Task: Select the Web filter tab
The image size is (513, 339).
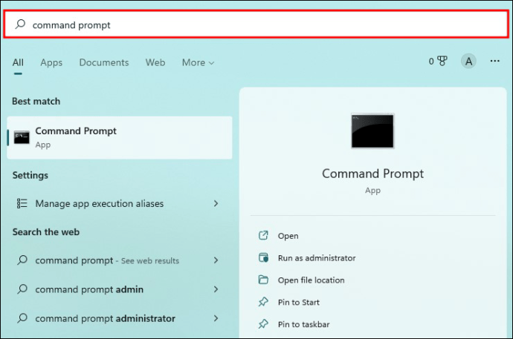Action: (x=155, y=62)
